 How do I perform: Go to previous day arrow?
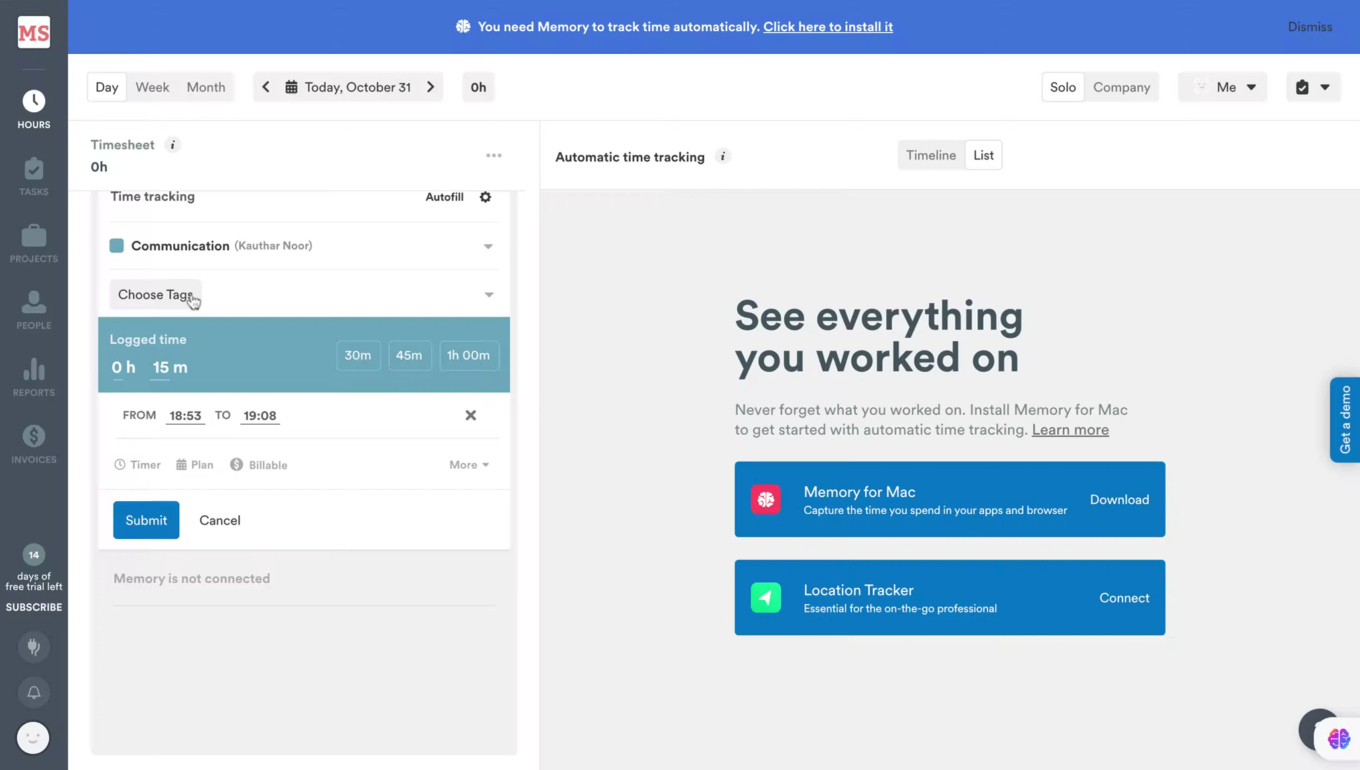266,87
